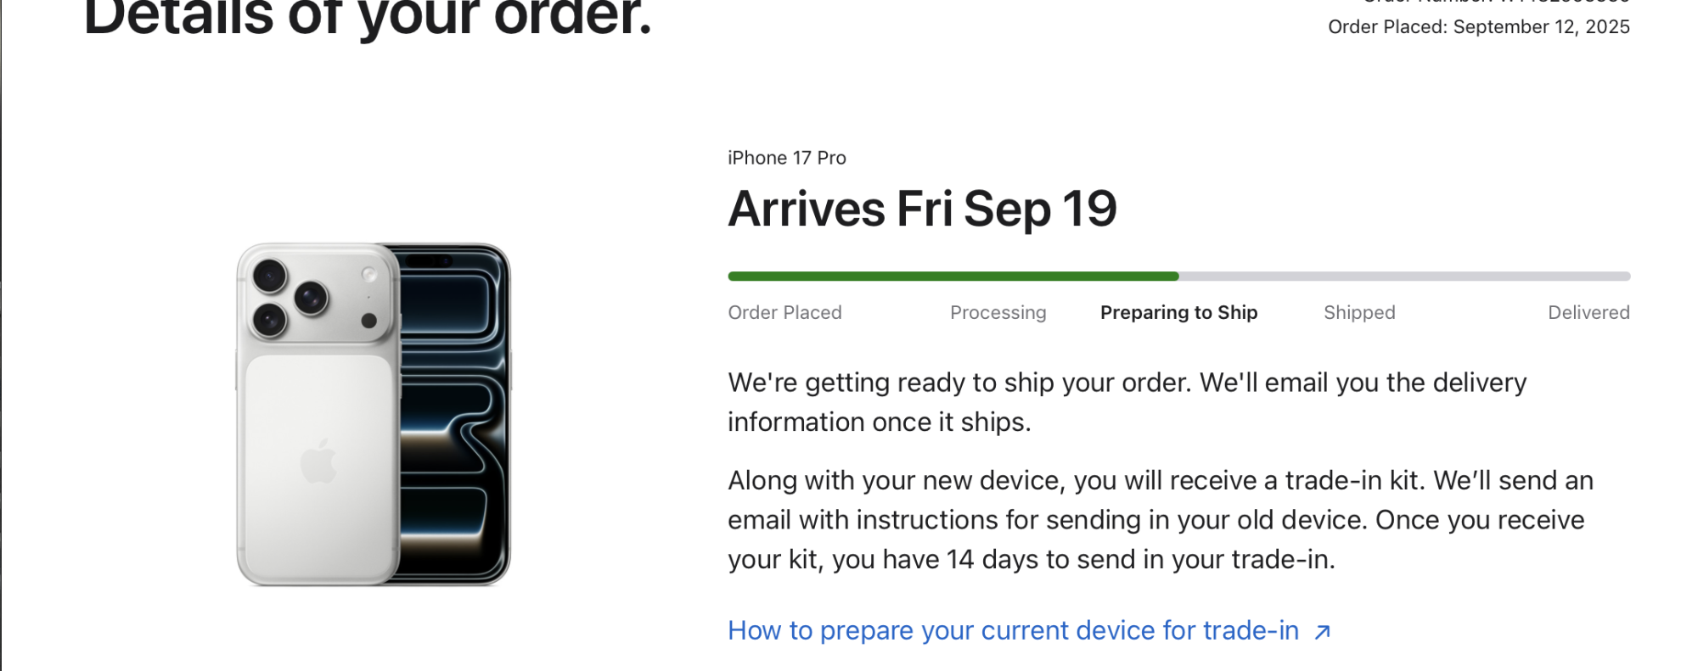Click the right-side camera lens on iPhone image
The height and width of the screenshot is (671, 1698).
point(311,298)
